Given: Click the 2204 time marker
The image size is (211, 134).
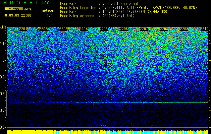Looking at the screenshot, I should click(x=84, y=29).
